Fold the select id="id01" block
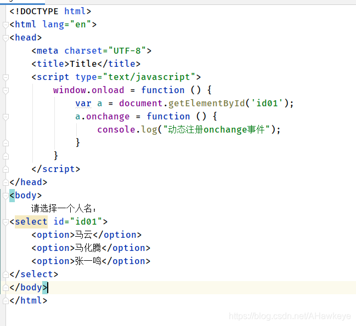This screenshot has height=326, width=356. pyautogui.click(x=5, y=222)
